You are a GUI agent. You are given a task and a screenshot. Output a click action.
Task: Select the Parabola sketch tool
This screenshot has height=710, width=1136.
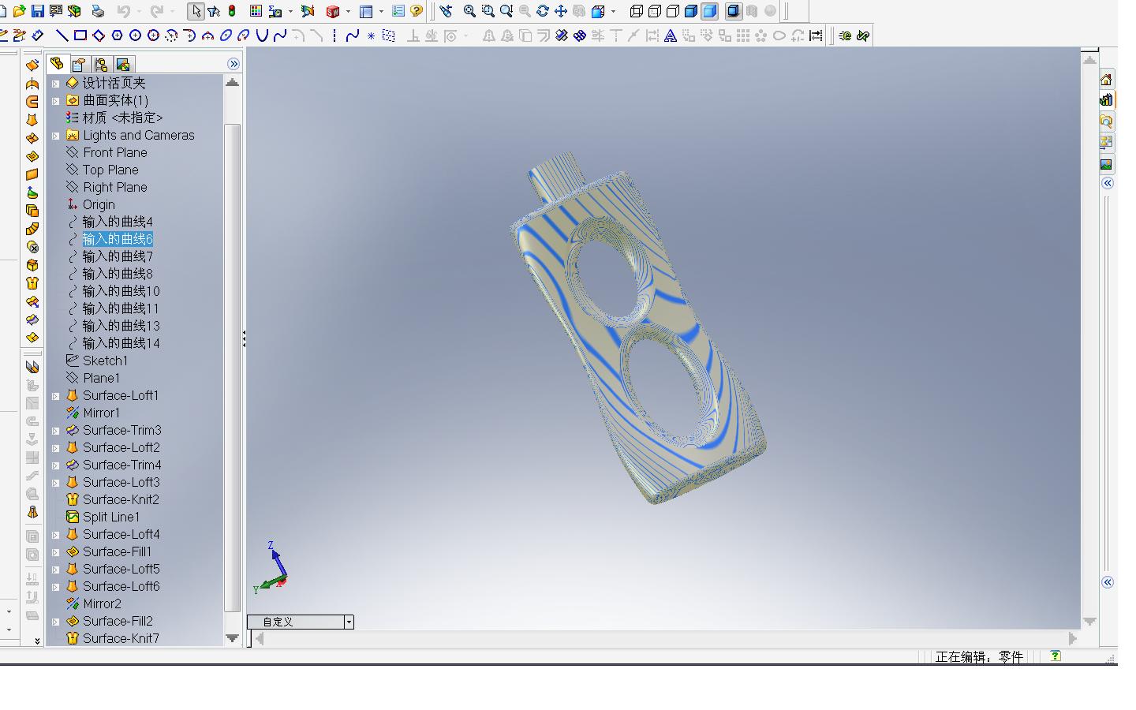coord(262,35)
